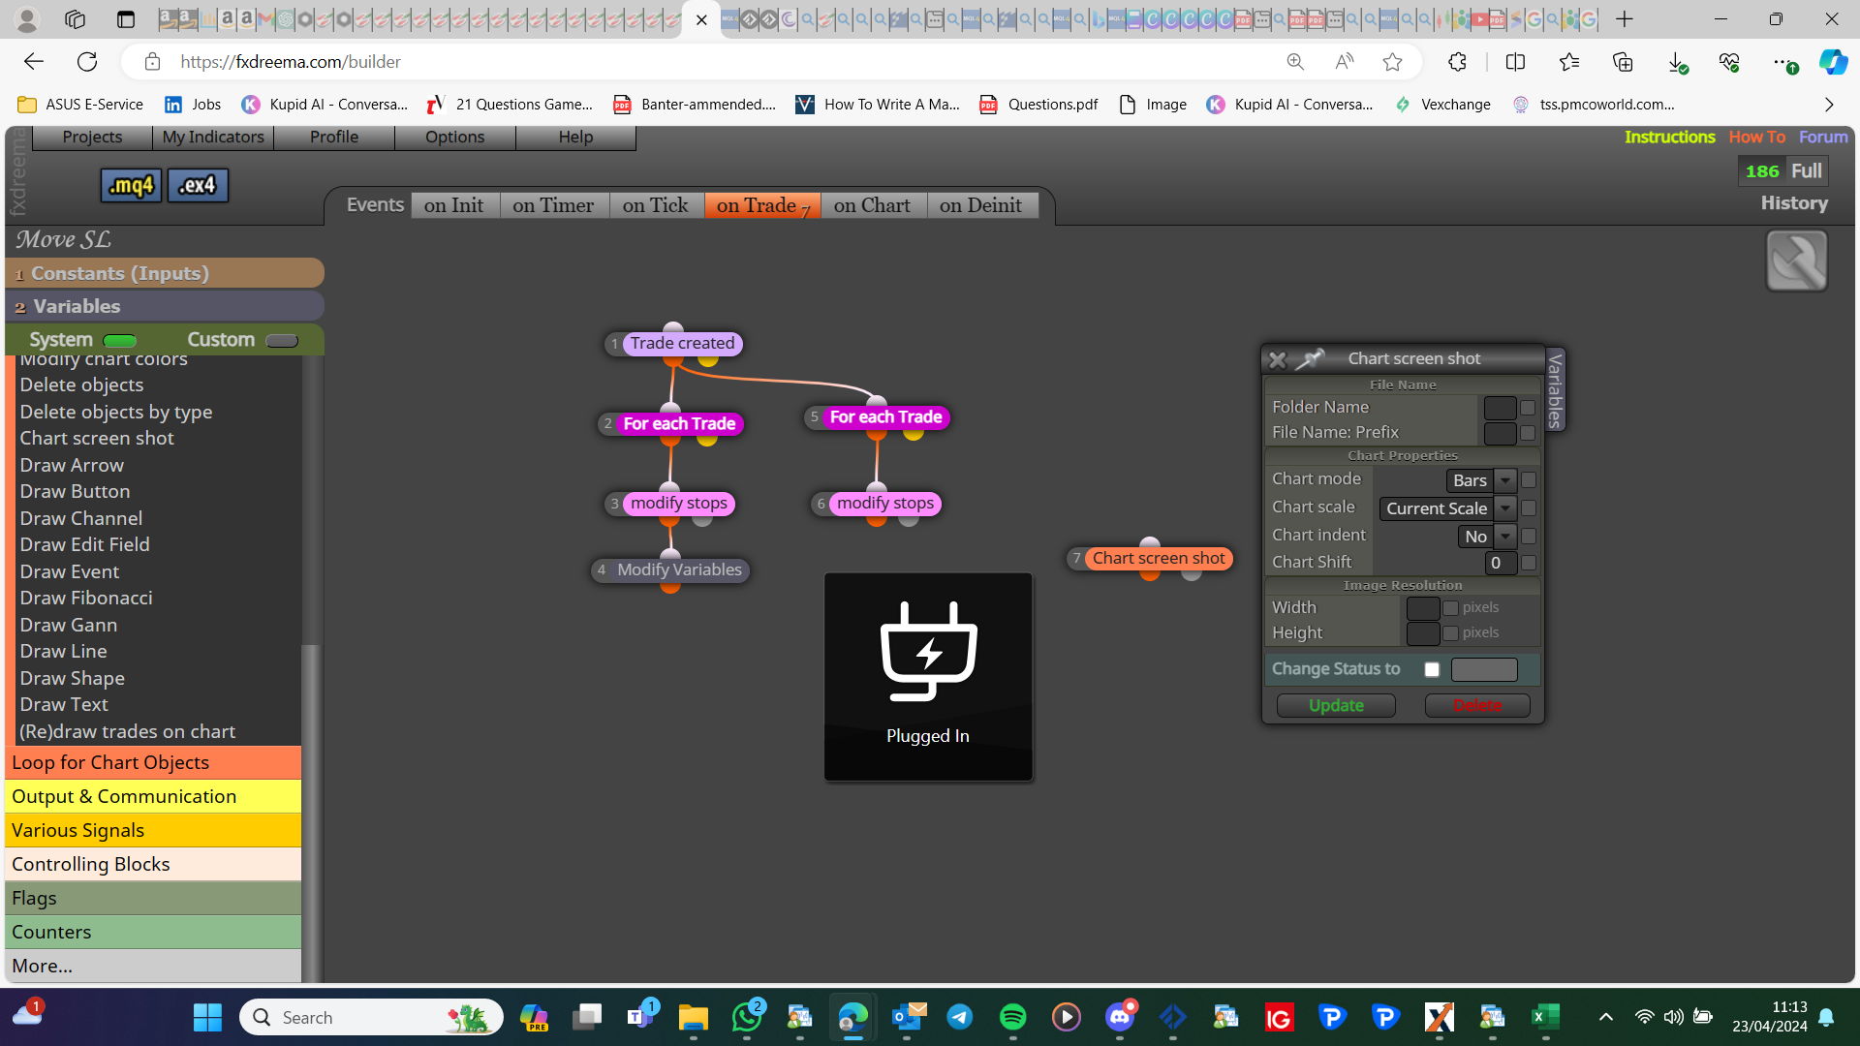Open the wrench tools icon
The height and width of the screenshot is (1046, 1860).
click(1796, 261)
